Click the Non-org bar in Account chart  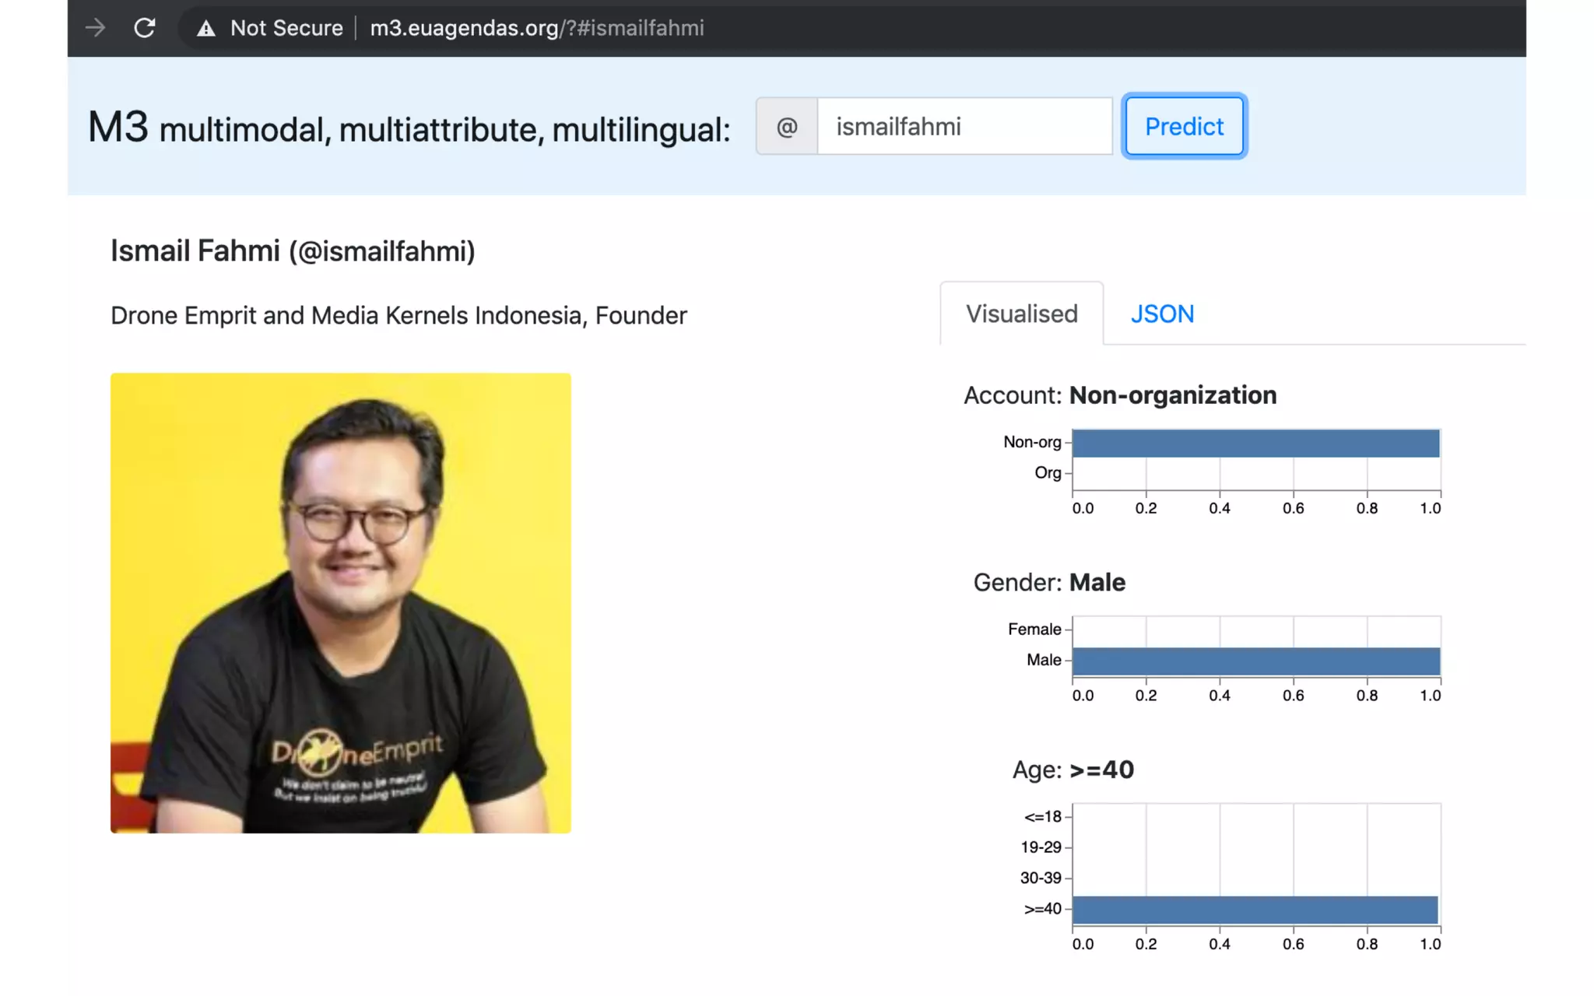[x=1255, y=443]
